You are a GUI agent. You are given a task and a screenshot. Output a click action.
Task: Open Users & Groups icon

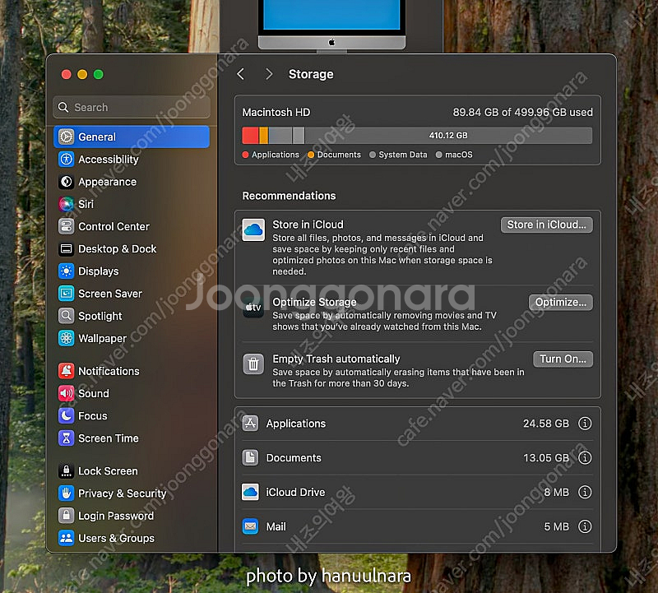[67, 538]
